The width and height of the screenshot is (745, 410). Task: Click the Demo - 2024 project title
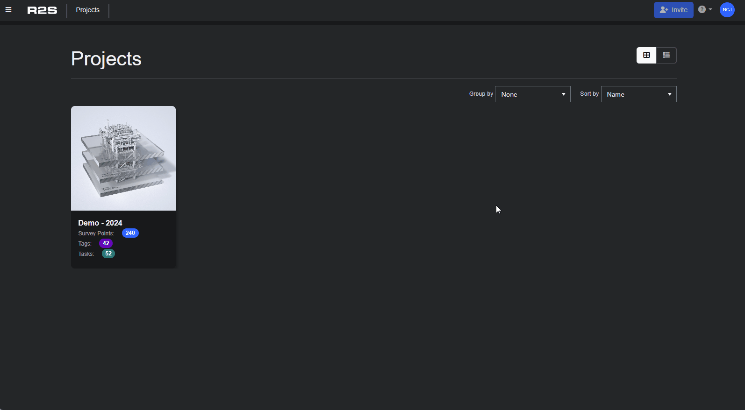[x=100, y=223]
